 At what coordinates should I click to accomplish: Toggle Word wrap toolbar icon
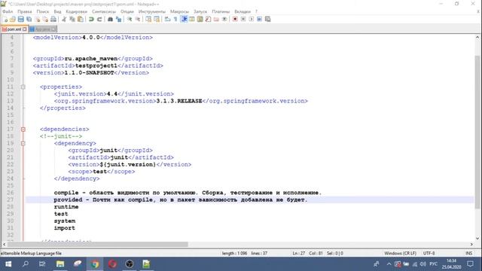tap(167, 20)
